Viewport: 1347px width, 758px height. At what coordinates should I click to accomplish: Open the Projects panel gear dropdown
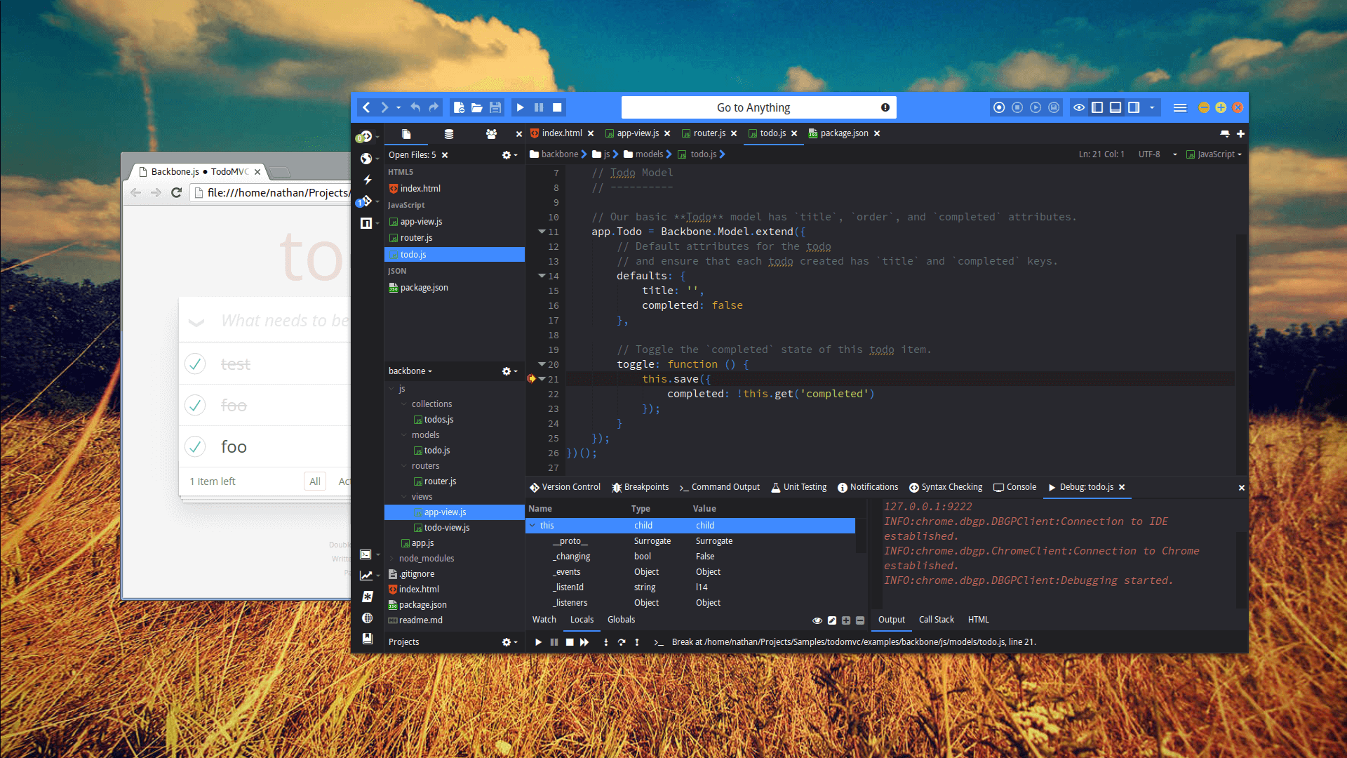click(x=509, y=642)
